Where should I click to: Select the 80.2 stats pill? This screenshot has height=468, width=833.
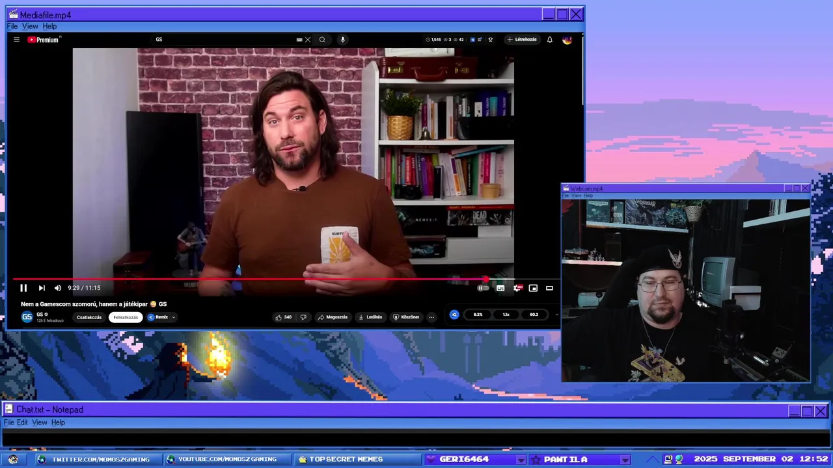click(x=534, y=315)
